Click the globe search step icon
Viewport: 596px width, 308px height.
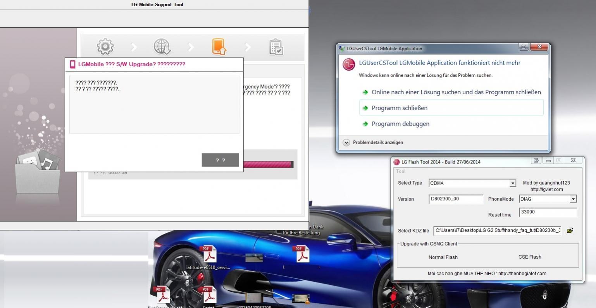click(162, 47)
